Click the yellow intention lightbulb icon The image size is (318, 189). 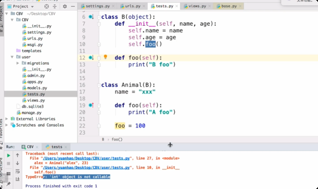(x=106, y=57)
